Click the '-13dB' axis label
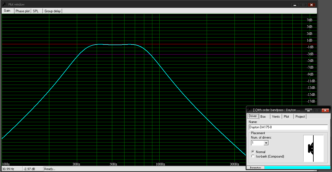 tap(311, 88)
